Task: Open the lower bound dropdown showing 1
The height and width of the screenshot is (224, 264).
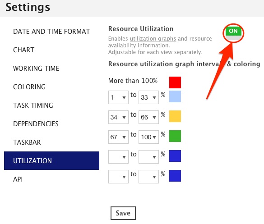Action: click(118, 97)
